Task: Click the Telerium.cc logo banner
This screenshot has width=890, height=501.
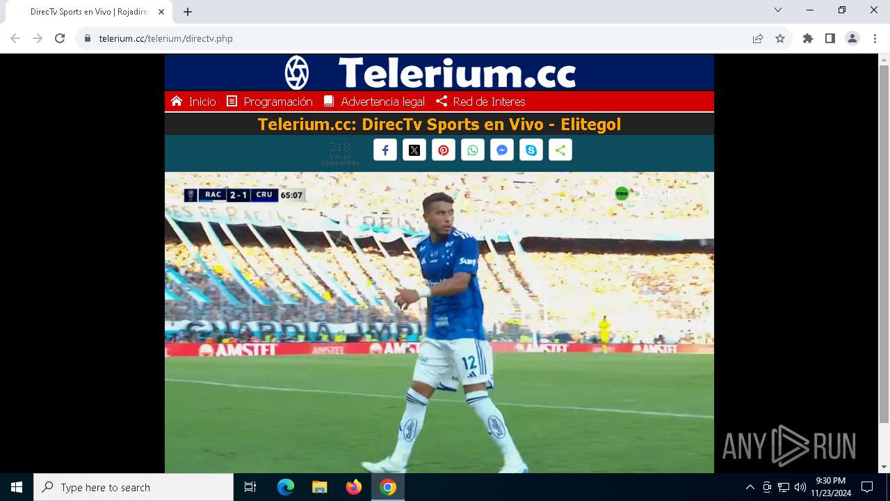Action: pos(439,72)
